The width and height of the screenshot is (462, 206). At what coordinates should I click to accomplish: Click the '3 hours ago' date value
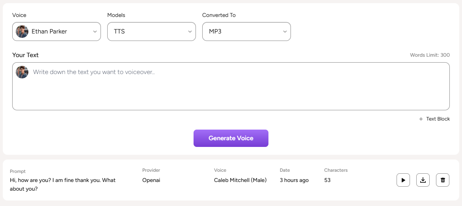[294, 180]
